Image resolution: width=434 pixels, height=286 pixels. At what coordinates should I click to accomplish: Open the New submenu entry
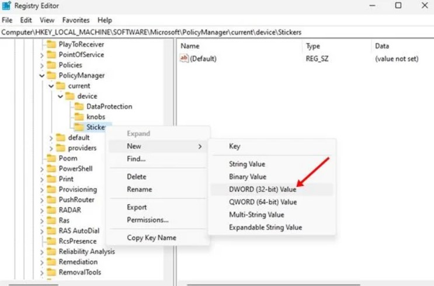pyautogui.click(x=158, y=147)
